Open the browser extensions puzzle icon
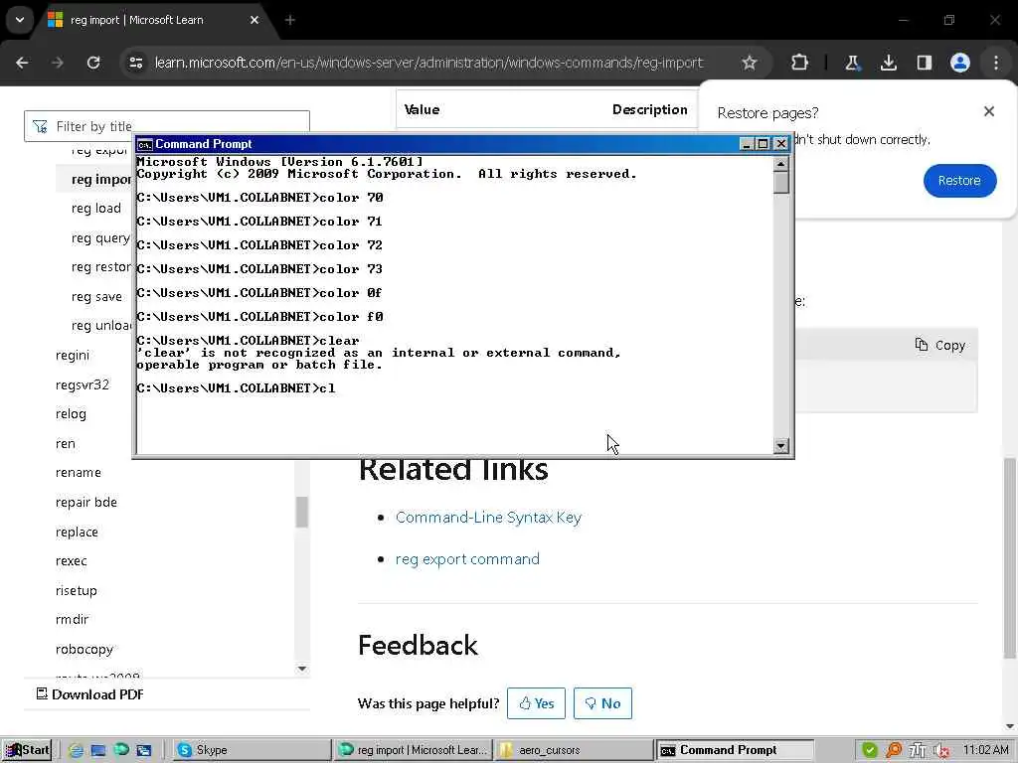The image size is (1018, 763). click(800, 63)
